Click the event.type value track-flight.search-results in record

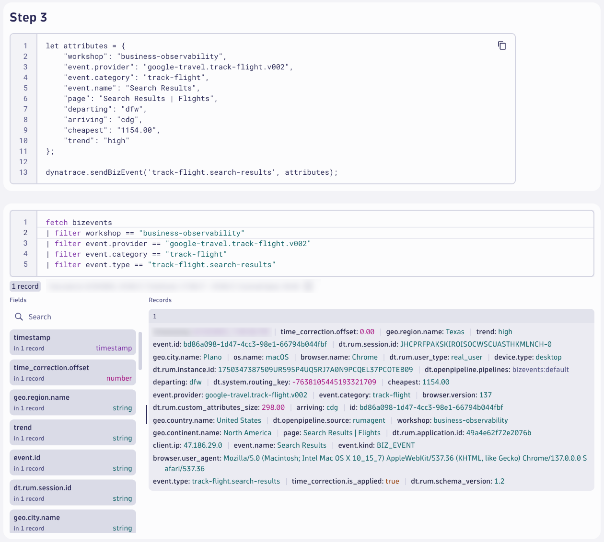pos(236,481)
